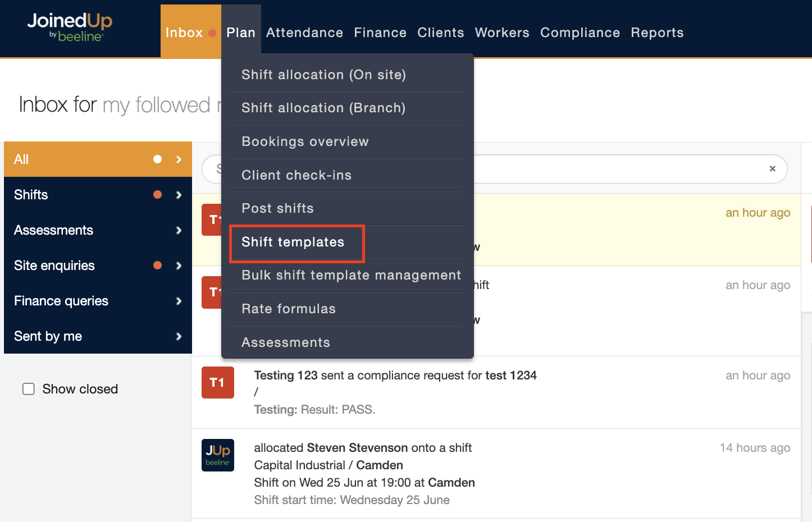Expand the Assessments sidebar chevron

179,230
